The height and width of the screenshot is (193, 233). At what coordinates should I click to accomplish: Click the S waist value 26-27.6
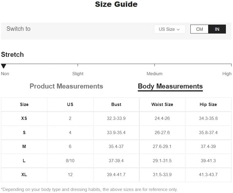pyautogui.click(x=162, y=133)
